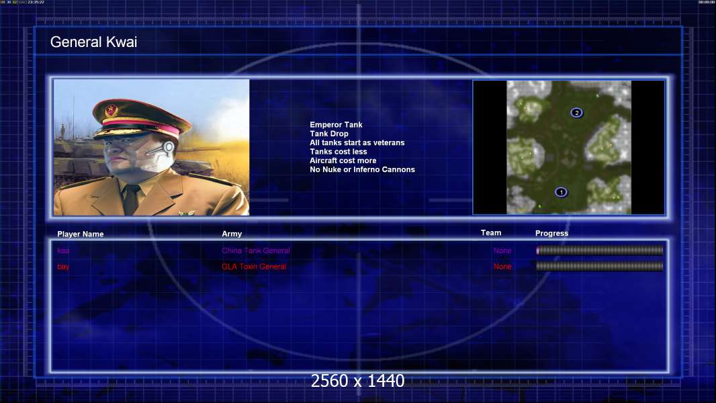Click the '2560 x 1440' resolution text
This screenshot has height=403, width=716.
click(357, 381)
